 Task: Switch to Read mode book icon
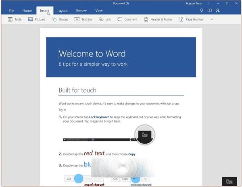point(210,10)
